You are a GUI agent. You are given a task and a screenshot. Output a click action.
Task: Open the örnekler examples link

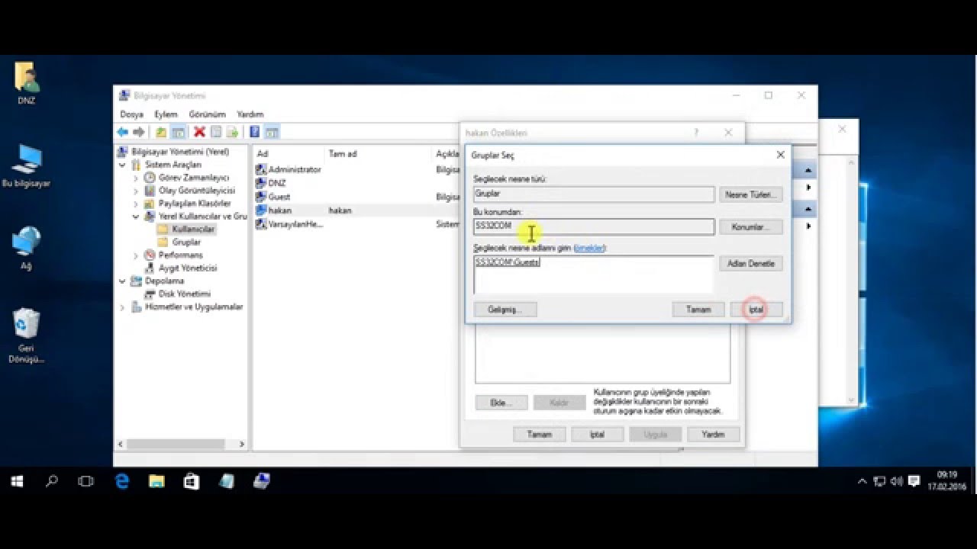click(589, 248)
